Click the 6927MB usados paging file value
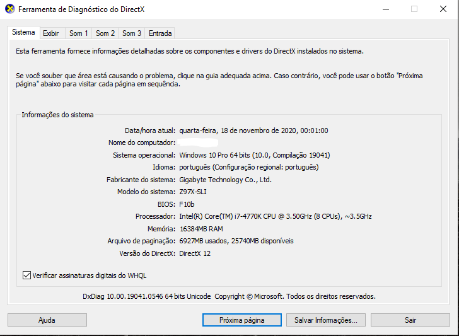The image size is (459, 336). [x=236, y=241]
